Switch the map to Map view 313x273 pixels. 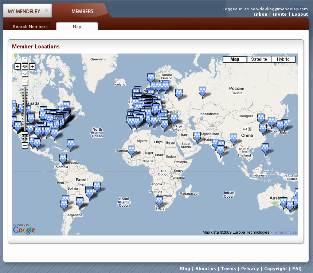click(x=235, y=59)
